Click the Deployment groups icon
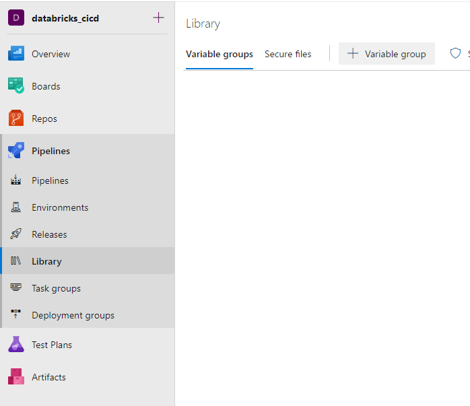 [x=15, y=314]
